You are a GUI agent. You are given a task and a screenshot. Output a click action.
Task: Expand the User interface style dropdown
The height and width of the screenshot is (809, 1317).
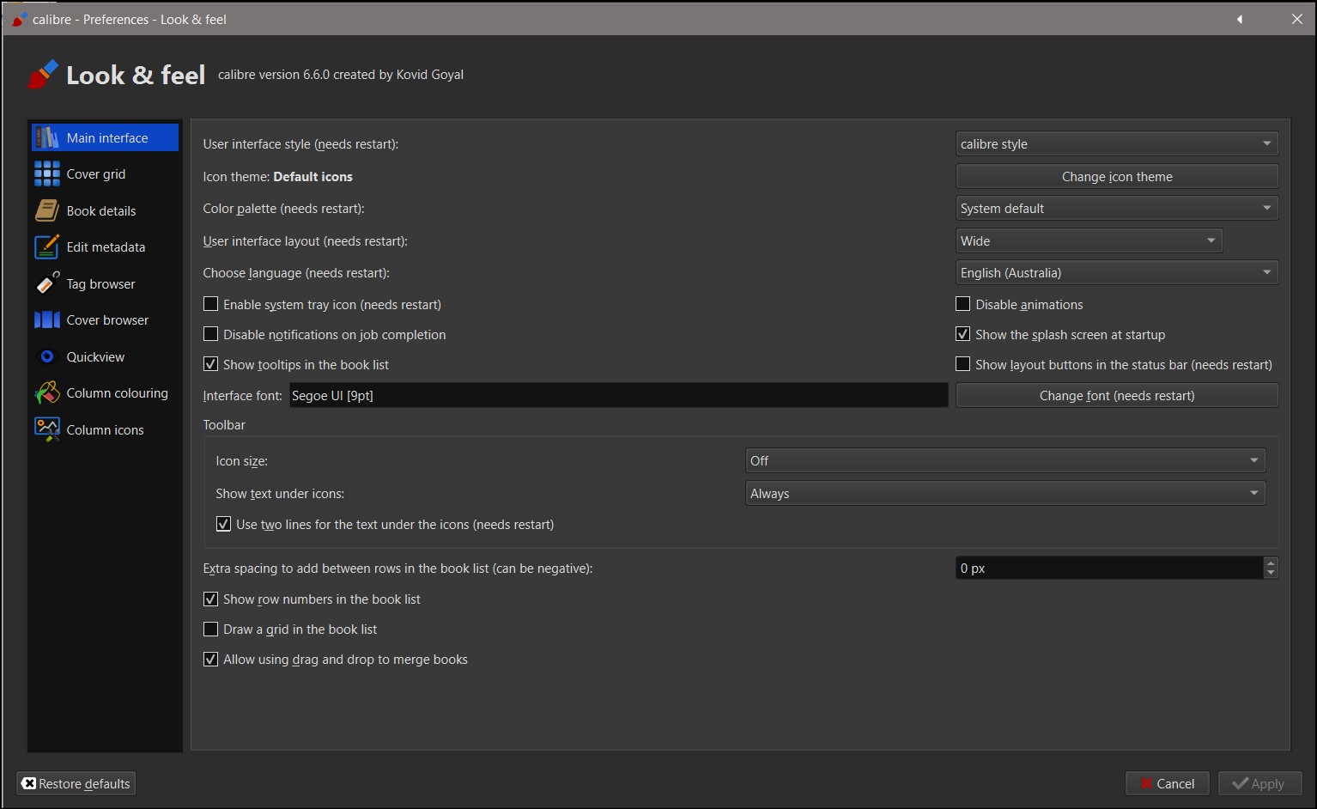tap(1116, 143)
